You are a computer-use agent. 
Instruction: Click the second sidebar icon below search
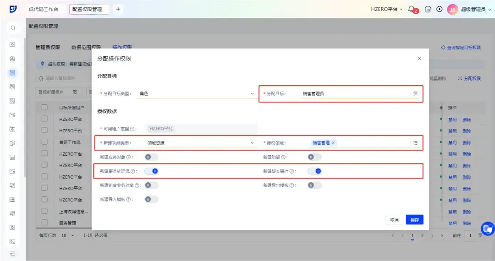point(12,59)
